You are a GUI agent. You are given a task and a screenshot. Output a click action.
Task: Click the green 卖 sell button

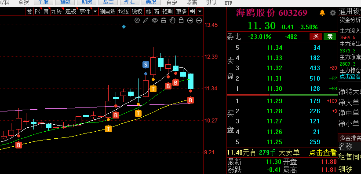330,37
